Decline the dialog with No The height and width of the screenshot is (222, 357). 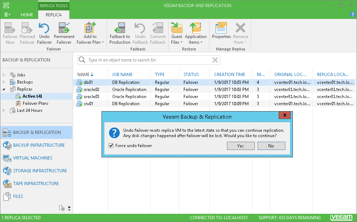pos(271,146)
